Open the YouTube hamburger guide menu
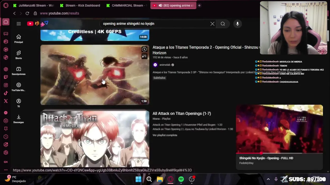This screenshot has width=330, height=185. coord(19,24)
